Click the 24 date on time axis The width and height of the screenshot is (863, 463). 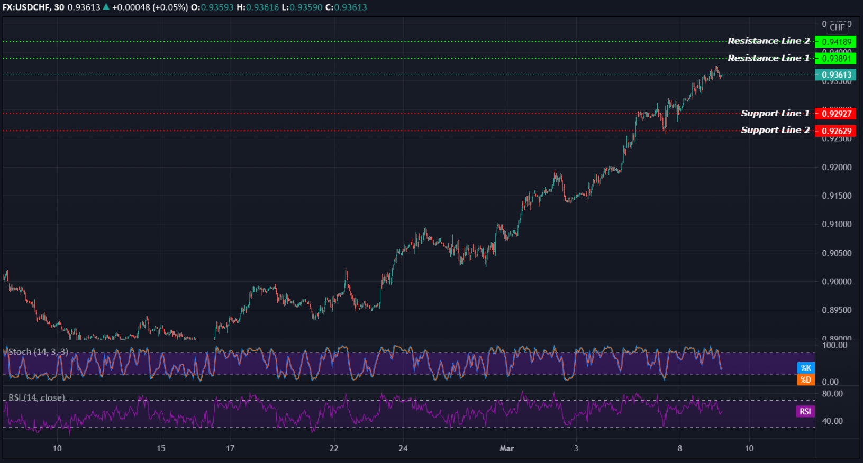tap(403, 448)
